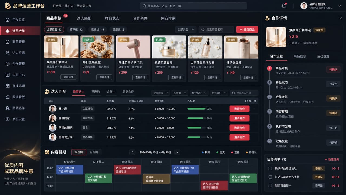Viewport: 346px width, 195px height.
Task: Click the 合作管理 sidebar icon
Action: point(8,64)
